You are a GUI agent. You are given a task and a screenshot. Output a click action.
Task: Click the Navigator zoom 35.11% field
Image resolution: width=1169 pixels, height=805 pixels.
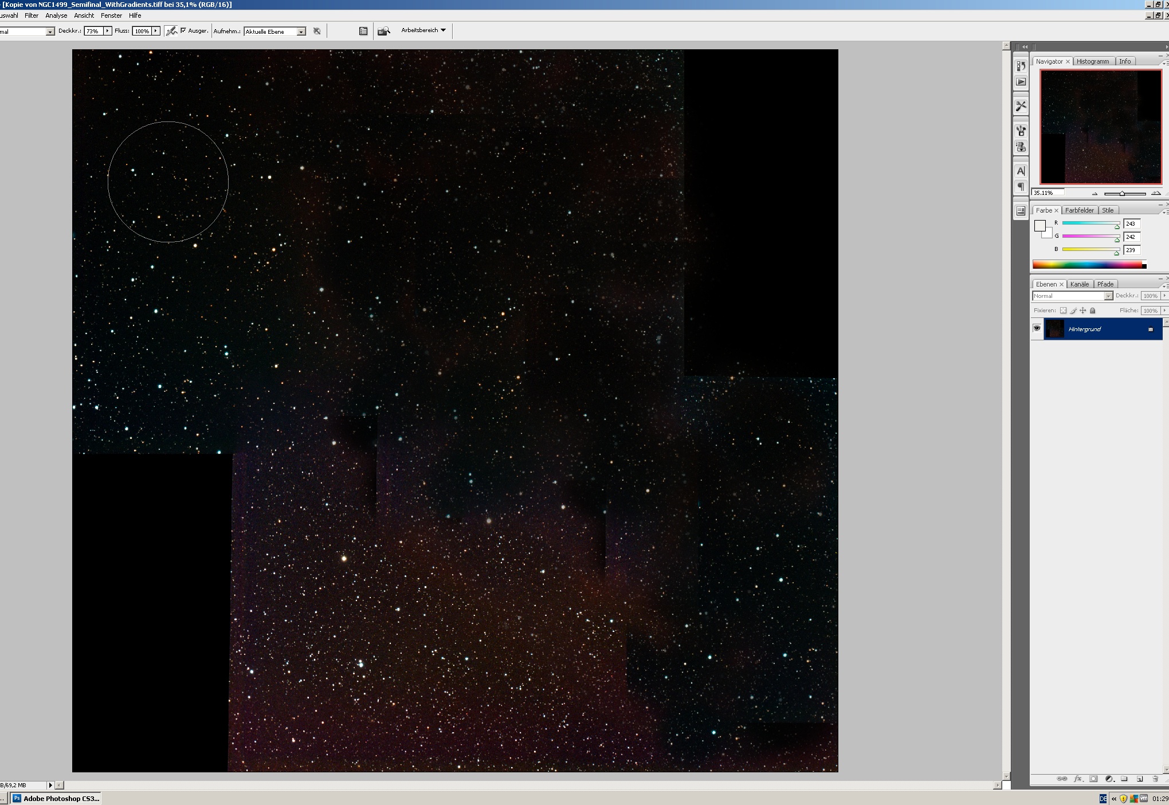click(1048, 193)
